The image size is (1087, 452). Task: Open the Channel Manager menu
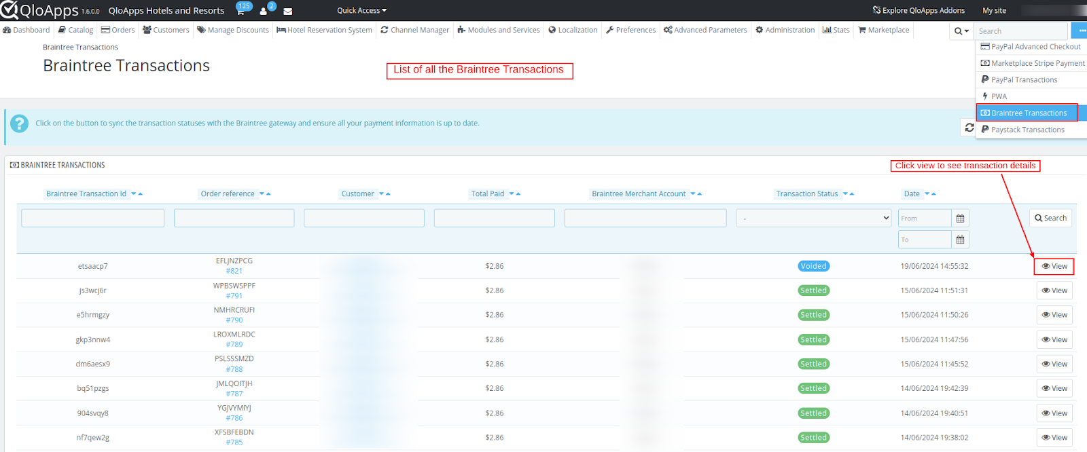[415, 30]
